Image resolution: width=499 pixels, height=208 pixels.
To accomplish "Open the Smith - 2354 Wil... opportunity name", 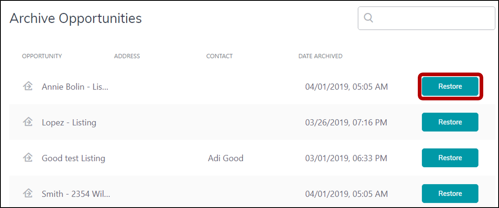I will click(x=76, y=194).
